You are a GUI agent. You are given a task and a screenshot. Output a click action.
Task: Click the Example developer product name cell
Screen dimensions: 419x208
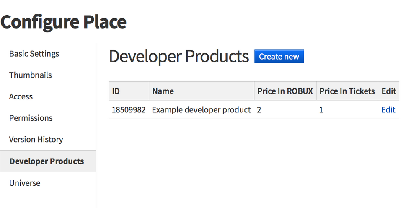coord(201,110)
